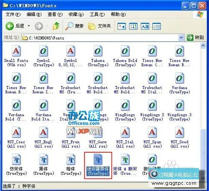Expand the address bar dropdown
209x191 pixels.
click(181, 38)
